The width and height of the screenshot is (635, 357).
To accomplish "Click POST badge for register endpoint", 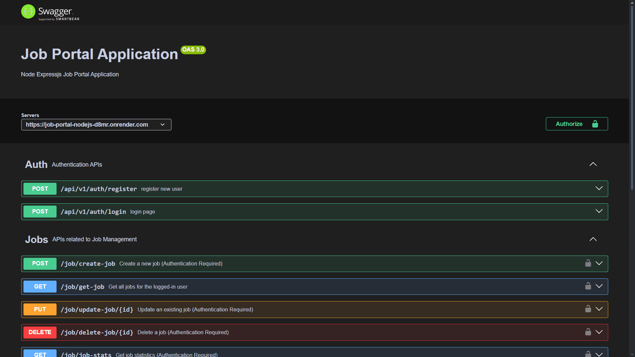I will tap(40, 189).
